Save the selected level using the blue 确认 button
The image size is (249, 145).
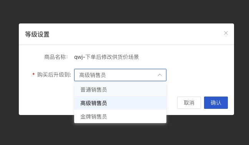point(216,103)
